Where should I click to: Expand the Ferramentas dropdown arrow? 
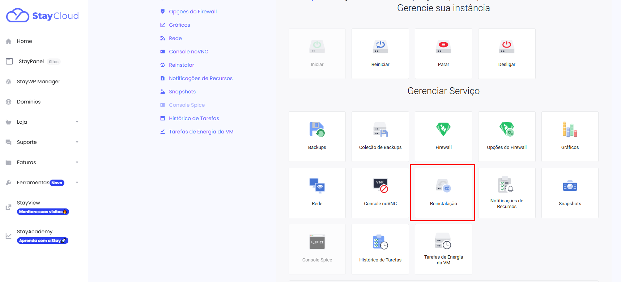77,182
